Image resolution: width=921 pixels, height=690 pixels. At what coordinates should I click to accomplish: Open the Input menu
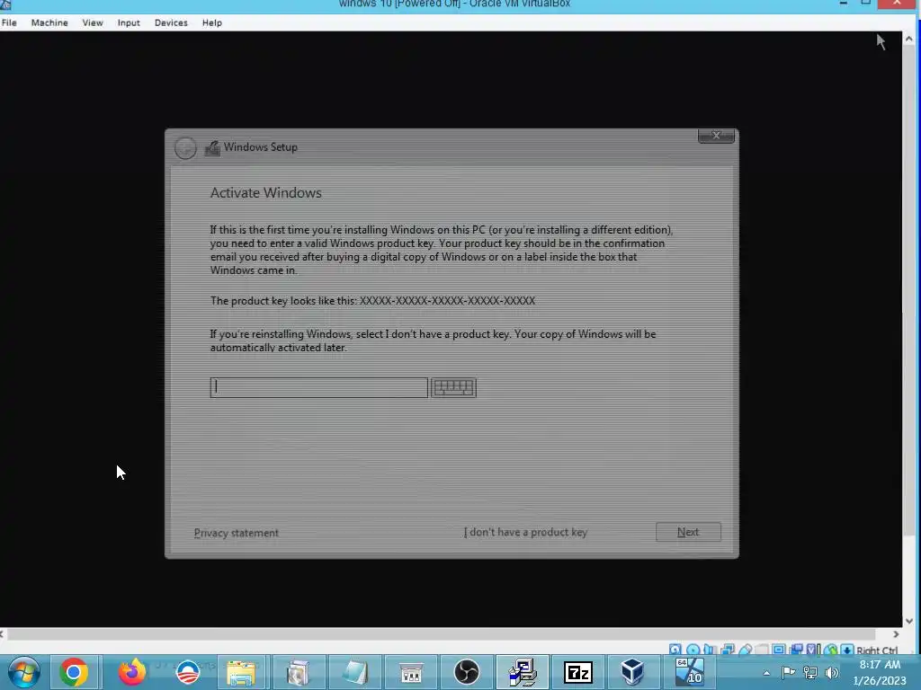129,22
